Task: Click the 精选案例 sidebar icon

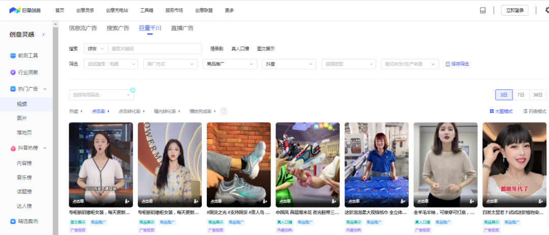Action: [x=13, y=221]
